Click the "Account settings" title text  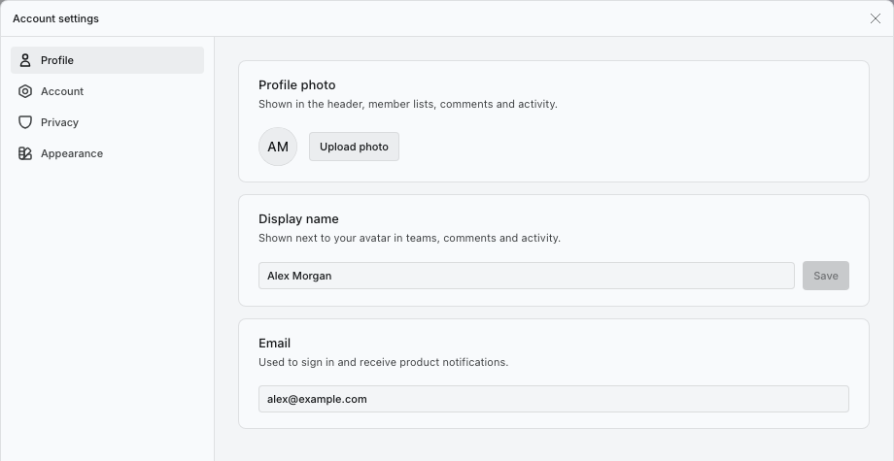[x=56, y=18]
